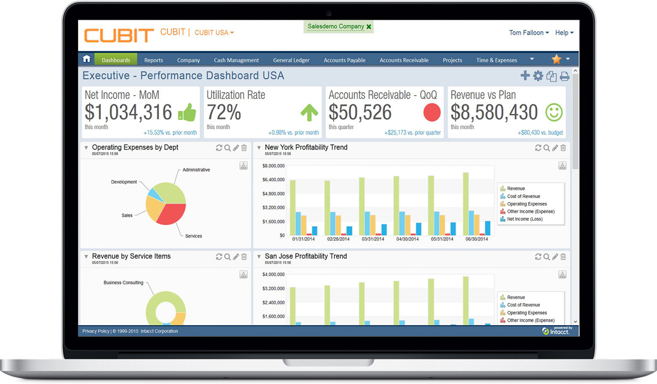Print the dashboard with printer icon
Viewport: 657px width, 384px height.
point(565,76)
